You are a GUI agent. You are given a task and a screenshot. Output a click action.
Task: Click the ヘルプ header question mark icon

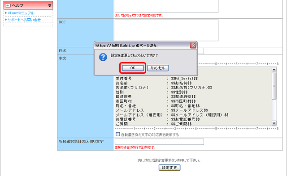tap(50, 5)
